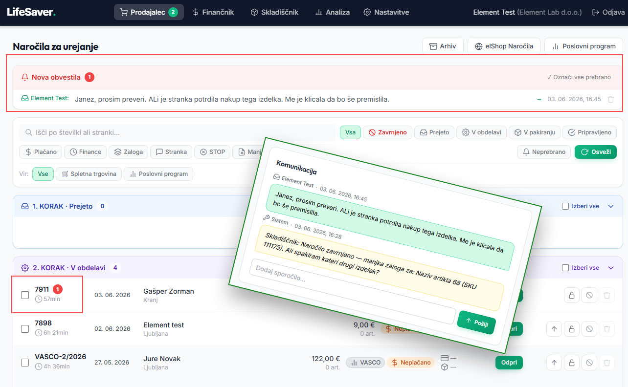Viewport: 628px width, 387px height.
Task: Click the Neplačano badge on Jure Novak's order
Action: pos(411,363)
